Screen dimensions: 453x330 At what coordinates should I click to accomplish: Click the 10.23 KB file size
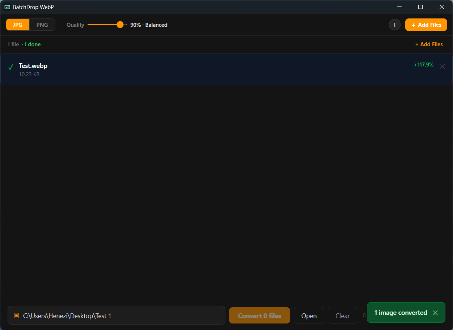coord(29,74)
